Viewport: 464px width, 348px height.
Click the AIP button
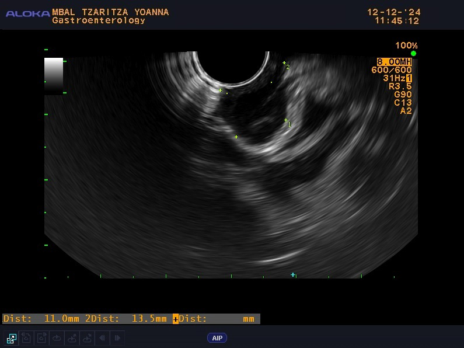coord(217,338)
